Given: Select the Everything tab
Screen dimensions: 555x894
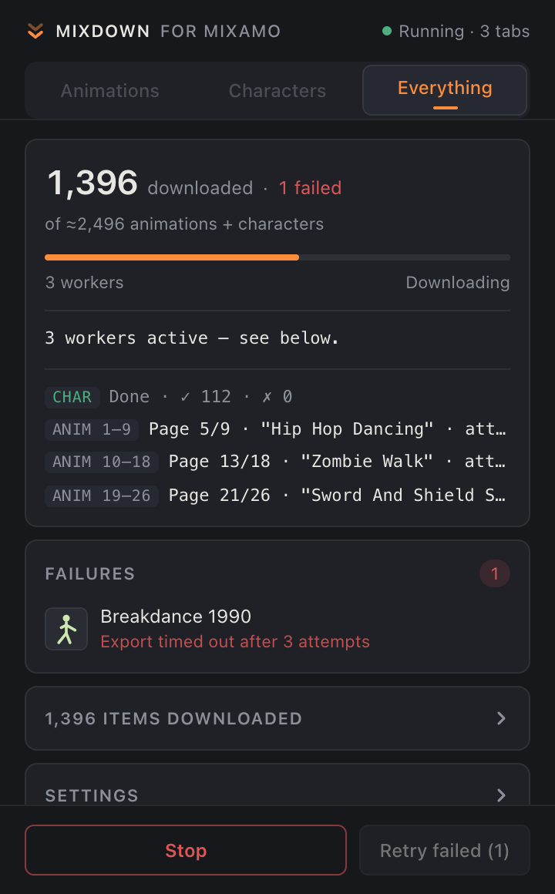Looking at the screenshot, I should coord(445,90).
